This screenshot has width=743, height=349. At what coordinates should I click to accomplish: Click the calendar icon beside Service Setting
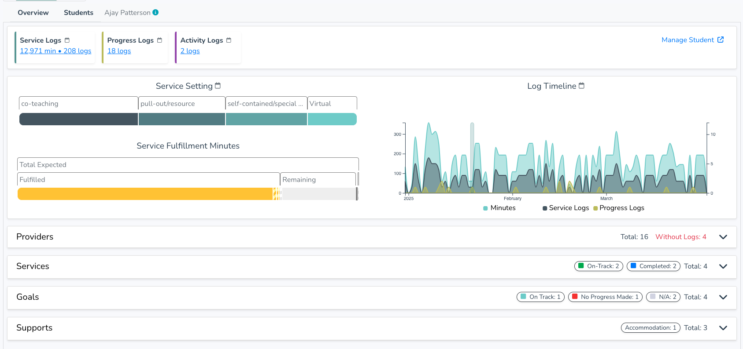(218, 86)
